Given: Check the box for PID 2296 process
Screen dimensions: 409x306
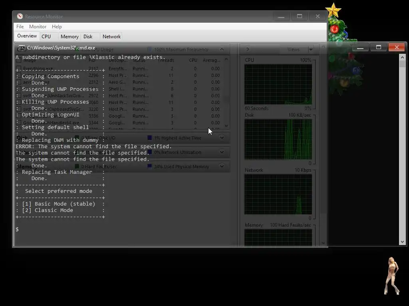Looking at the screenshot, I should click(x=18, y=75).
